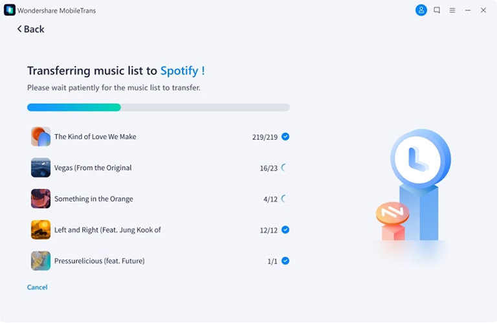Click completed checkmark beside 1/1

coord(285,261)
